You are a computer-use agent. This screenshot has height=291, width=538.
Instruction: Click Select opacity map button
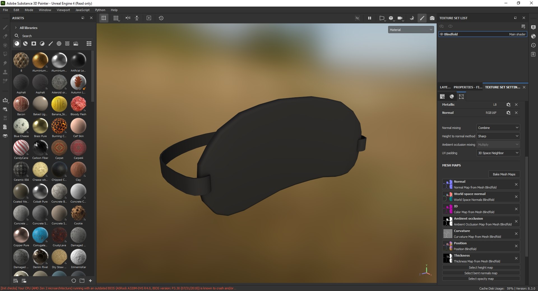481,279
